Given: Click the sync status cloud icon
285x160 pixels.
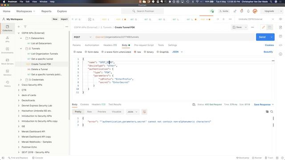Looking at the screenshot, I should [212, 11].
